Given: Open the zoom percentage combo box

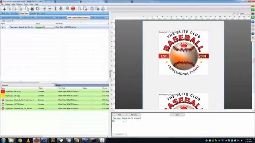Looking at the screenshot, I should point(245,14).
